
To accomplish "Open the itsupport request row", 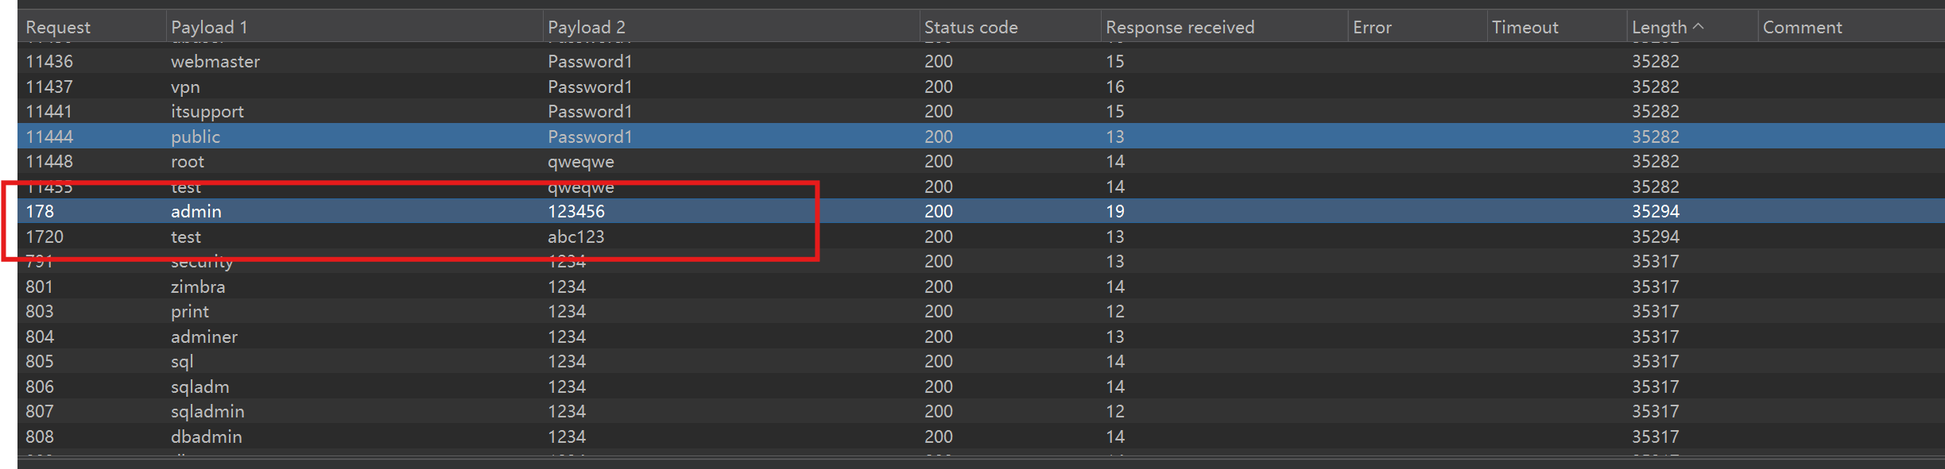I will click(207, 111).
